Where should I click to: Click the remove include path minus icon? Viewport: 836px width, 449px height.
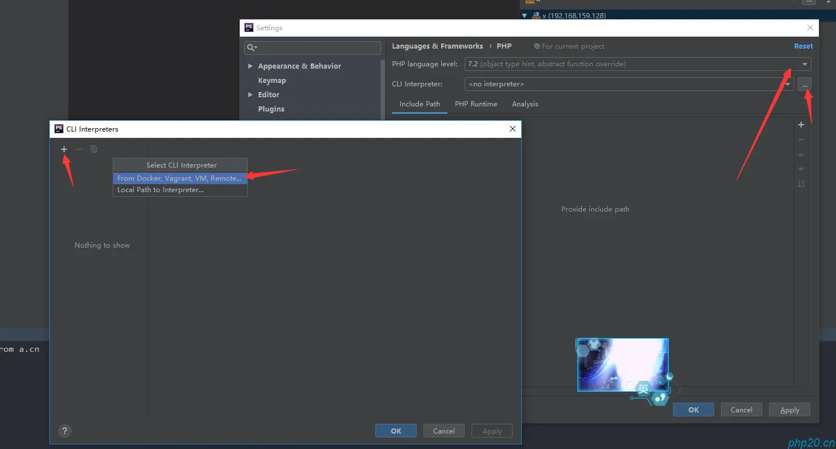tap(801, 140)
